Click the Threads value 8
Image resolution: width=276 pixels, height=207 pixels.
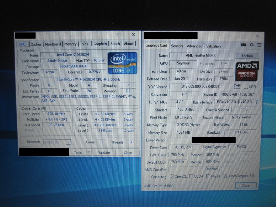(x=131, y=142)
